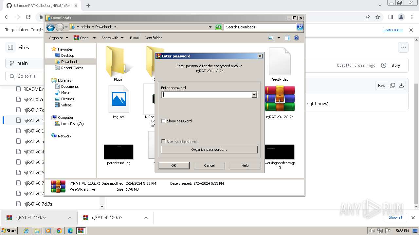Follow the Learn more link
The image size is (419, 235).
click(x=393, y=30)
